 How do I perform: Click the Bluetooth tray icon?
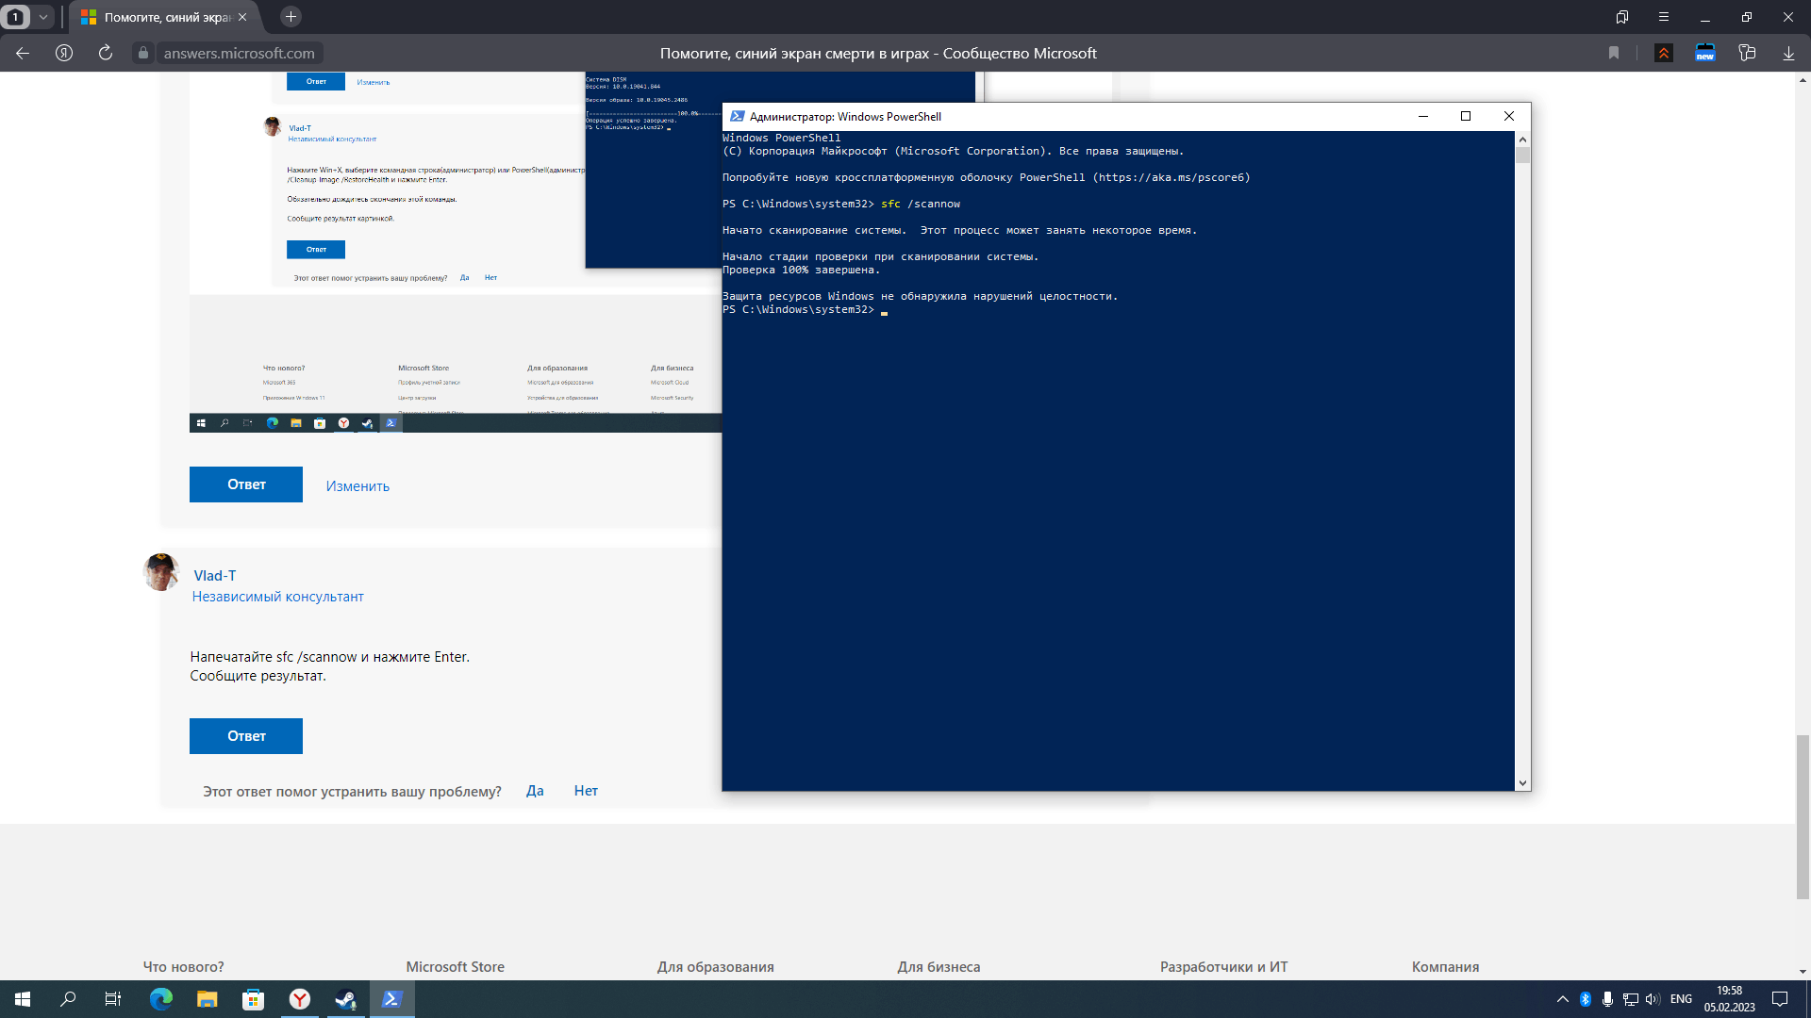point(1586,999)
